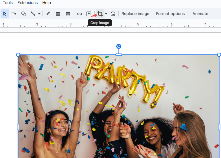Open Format options
The width and height of the screenshot is (221, 158).
[x=170, y=14]
